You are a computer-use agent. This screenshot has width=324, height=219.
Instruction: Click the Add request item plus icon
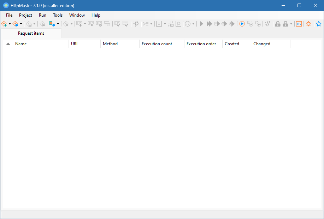pos(79,24)
